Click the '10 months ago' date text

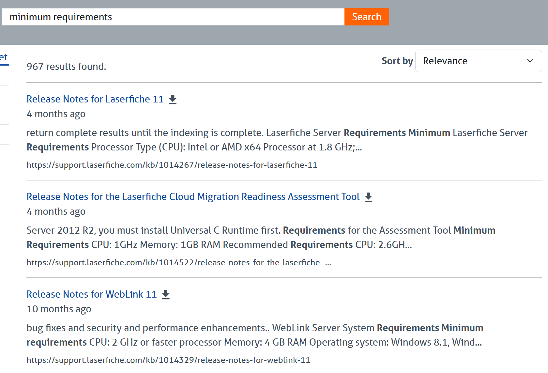59,309
